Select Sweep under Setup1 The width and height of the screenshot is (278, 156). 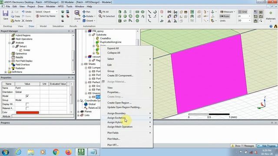point(26,50)
